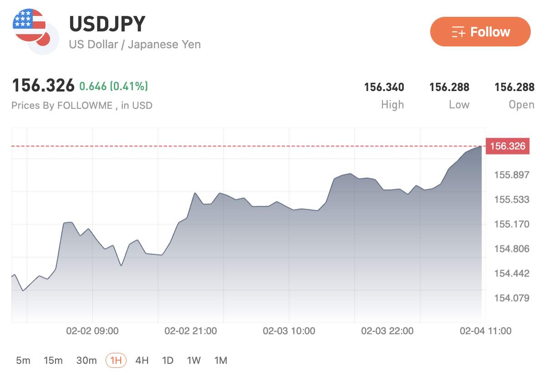Click the Prices By FOLLOWME label
Viewport: 549px width, 377px height.
point(82,105)
